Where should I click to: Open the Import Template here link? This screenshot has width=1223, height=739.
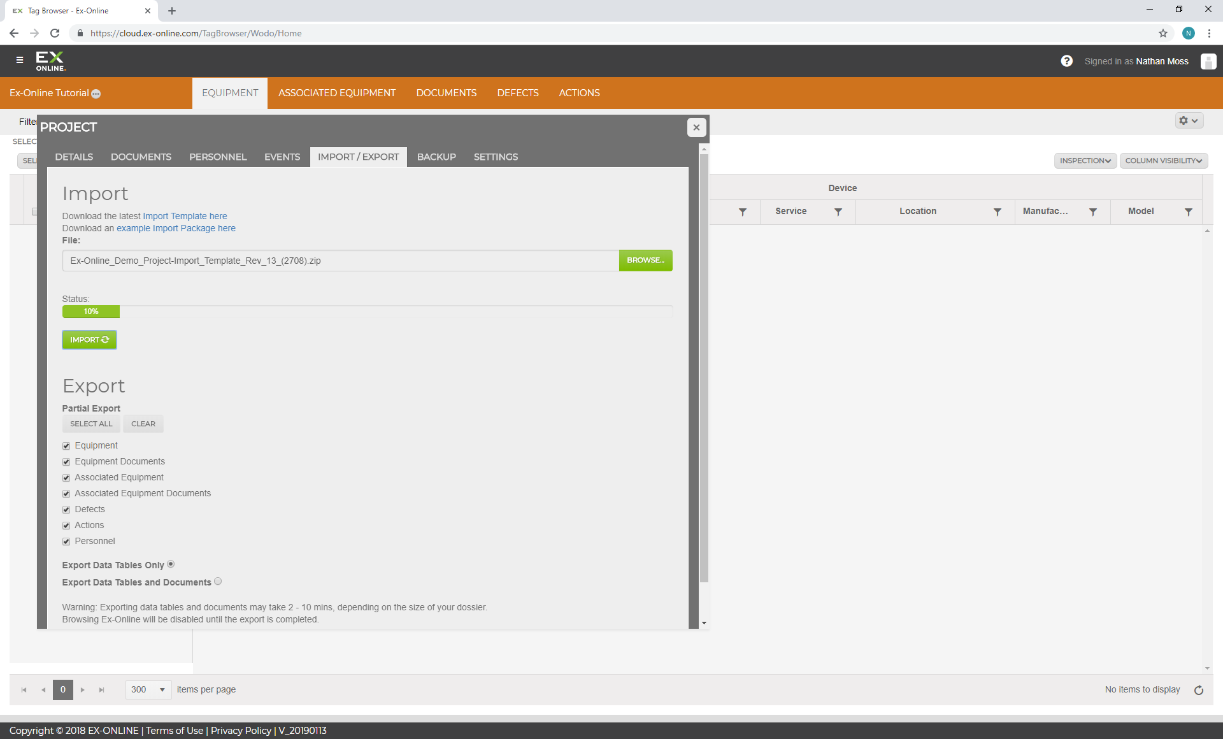[x=185, y=216]
